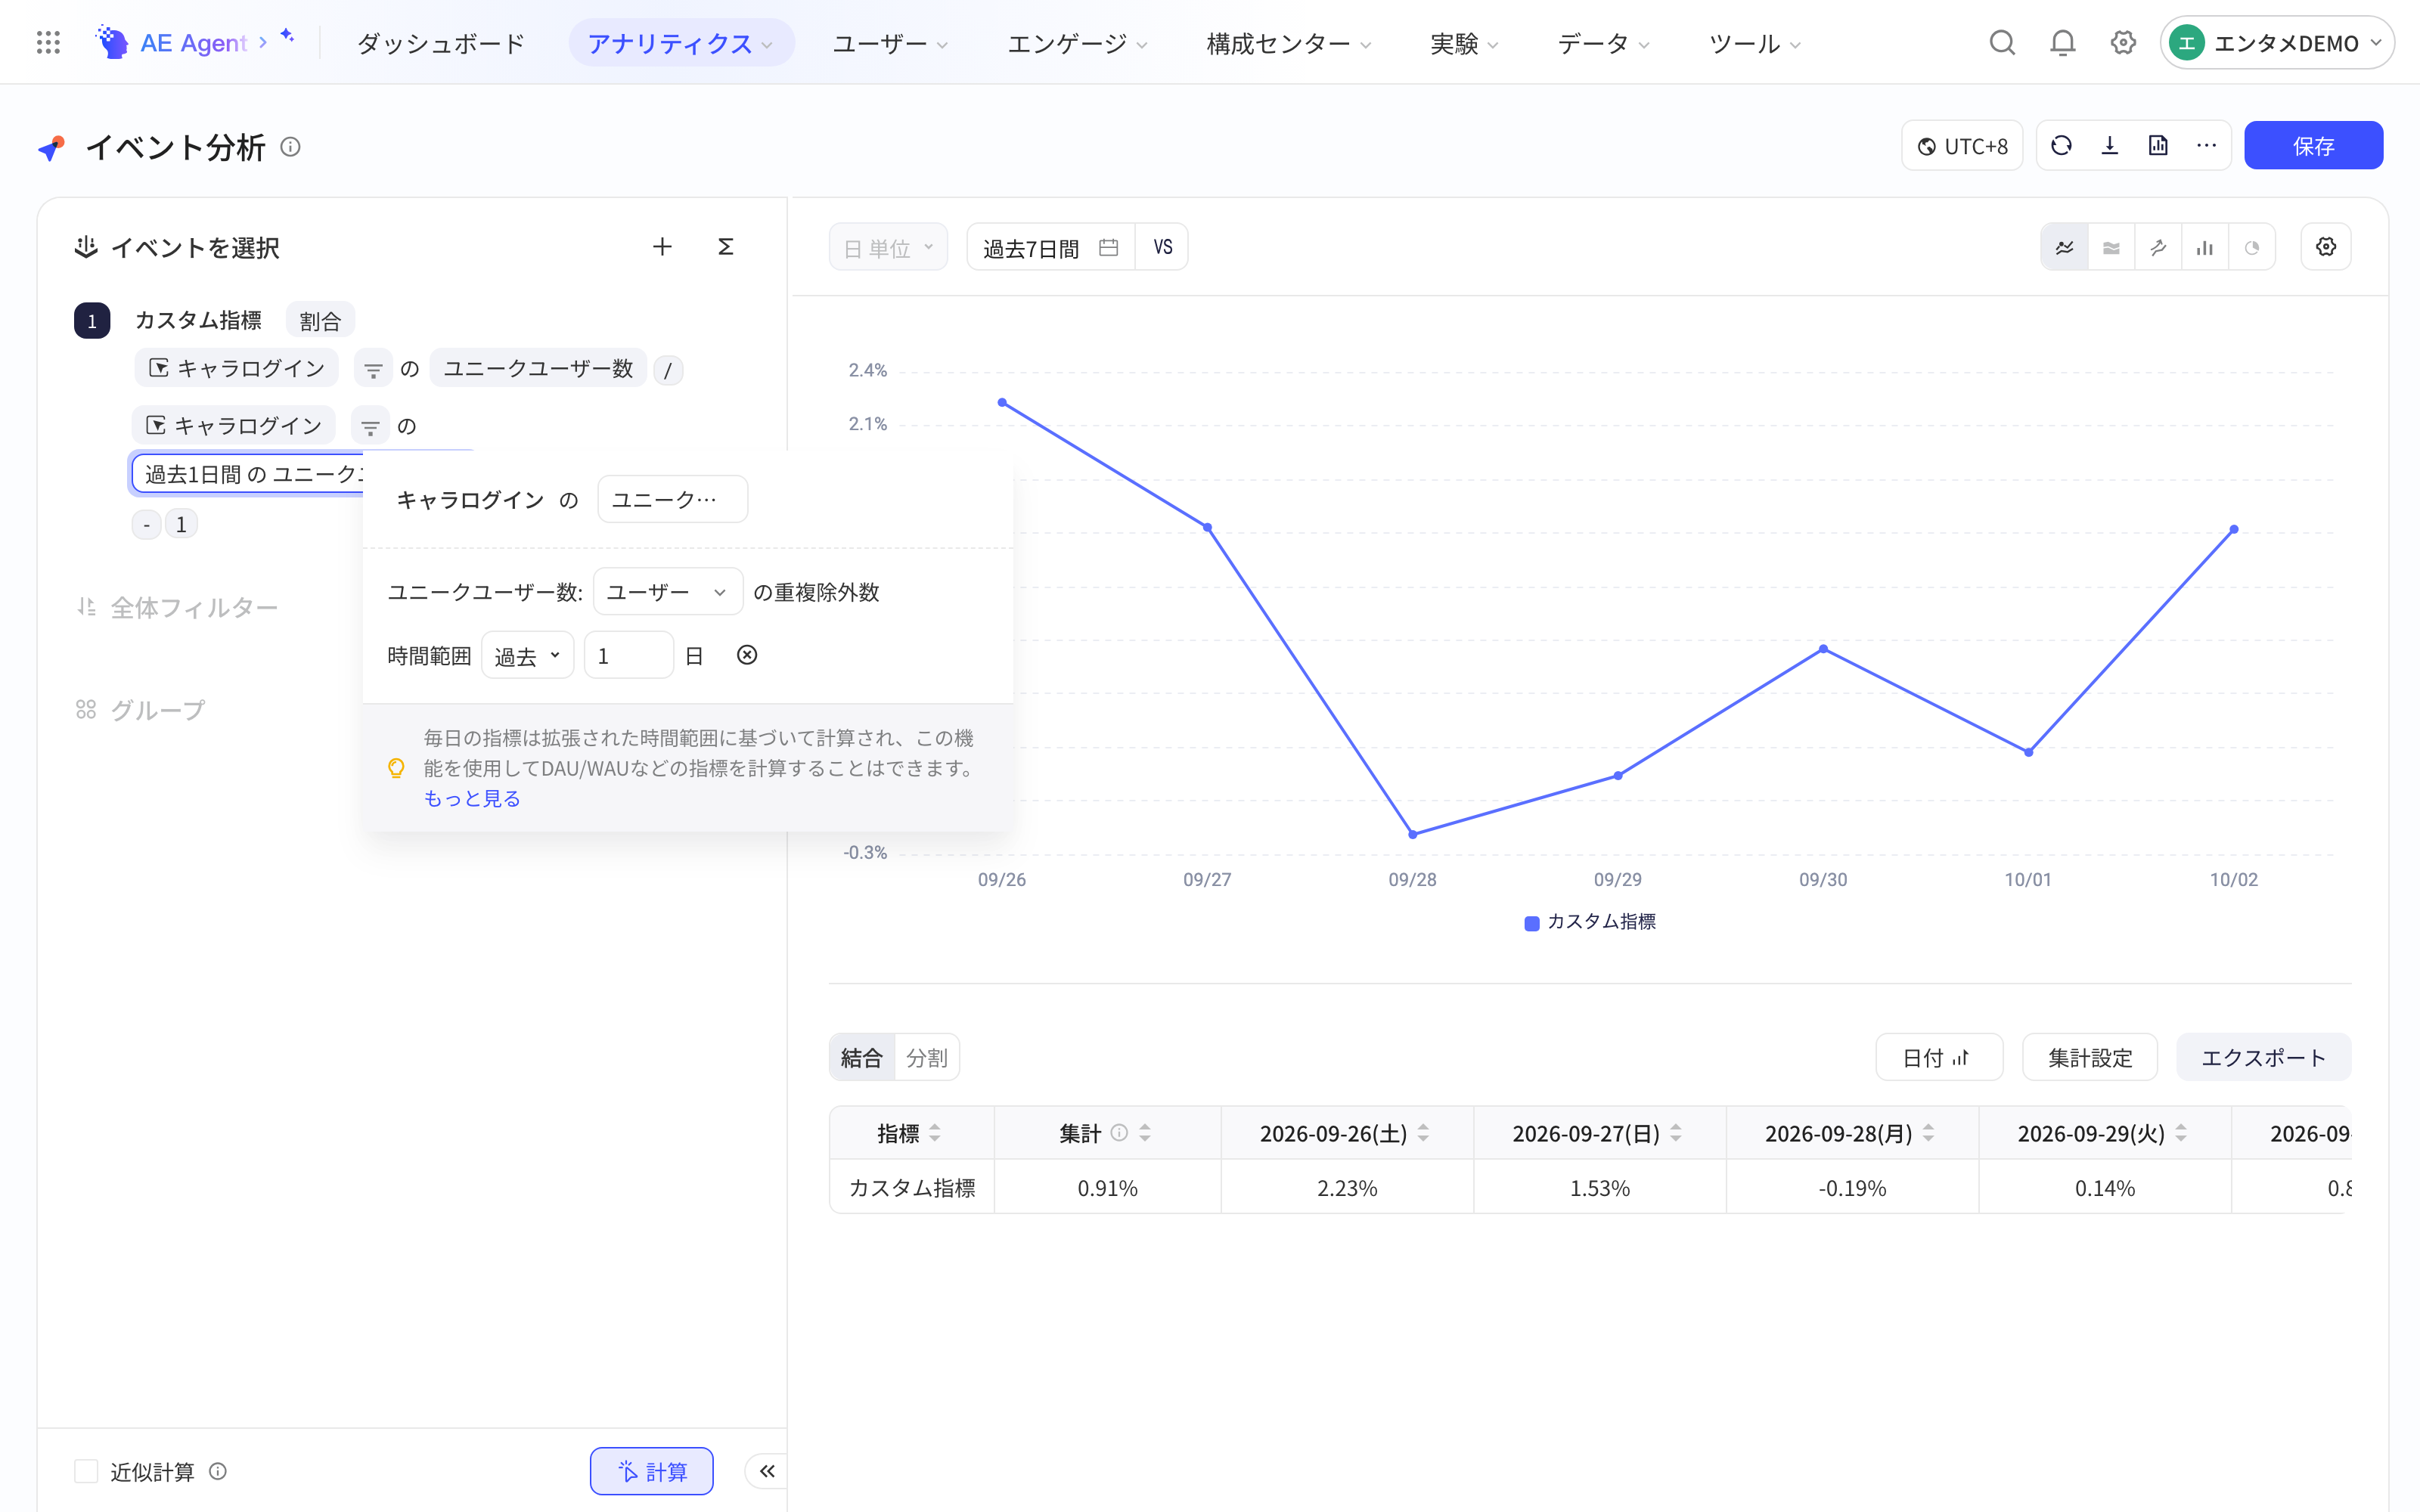Click the time range number input field
This screenshot has width=2420, height=1512.
629,655
